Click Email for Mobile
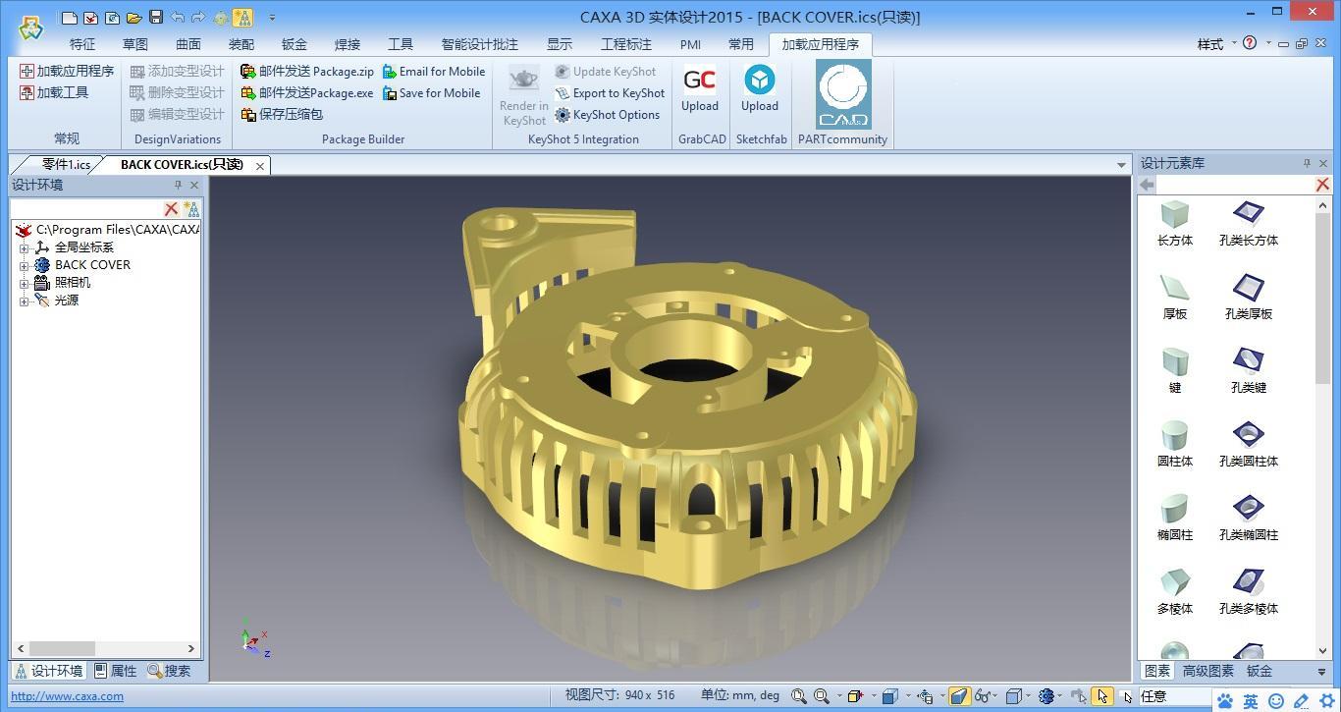1341x712 pixels. tap(434, 72)
